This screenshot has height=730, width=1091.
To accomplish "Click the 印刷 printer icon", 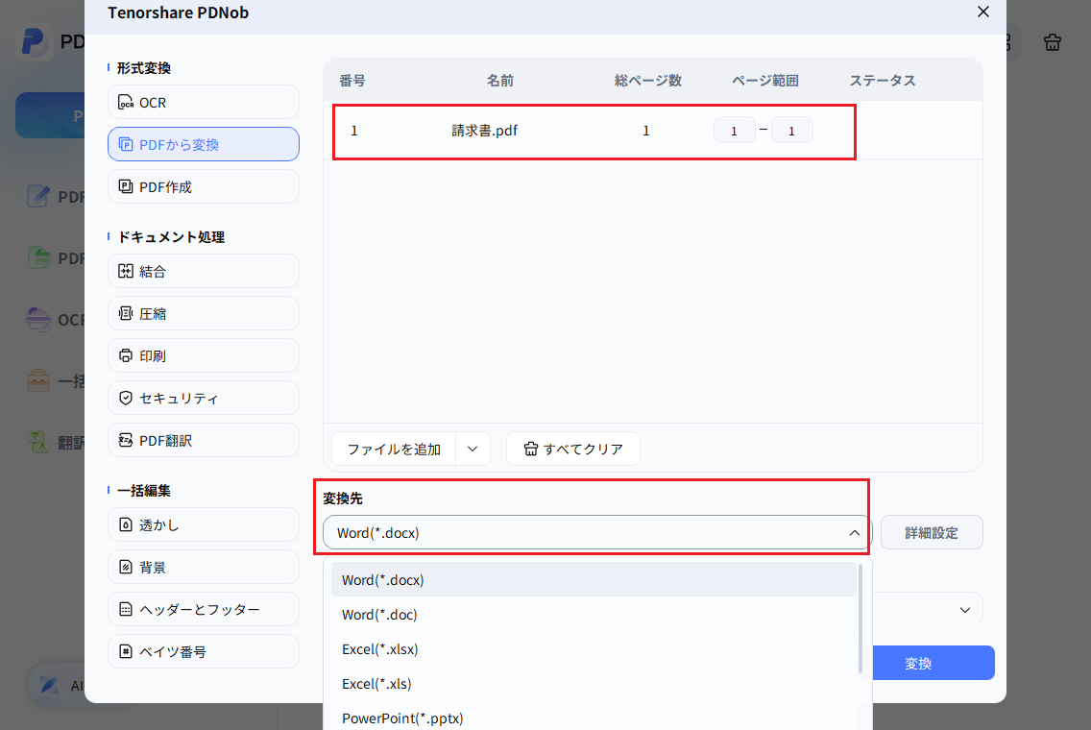I will point(125,355).
